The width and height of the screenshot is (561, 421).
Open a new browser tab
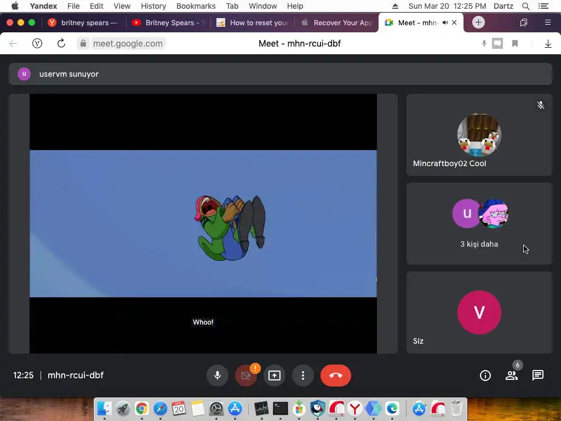(478, 22)
